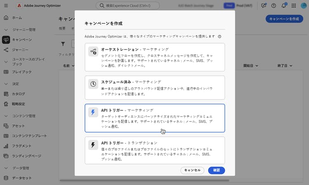Open the hamburger navigation menu

point(6,5)
